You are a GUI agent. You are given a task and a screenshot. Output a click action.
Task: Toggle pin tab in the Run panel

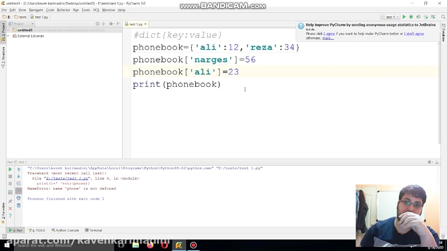click(10, 201)
